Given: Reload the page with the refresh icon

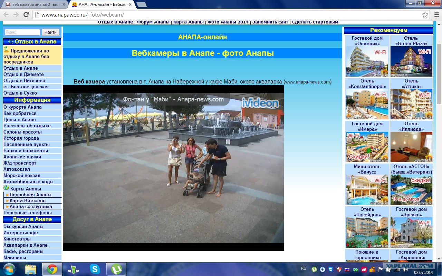Looking at the screenshot, I should [x=26, y=14].
